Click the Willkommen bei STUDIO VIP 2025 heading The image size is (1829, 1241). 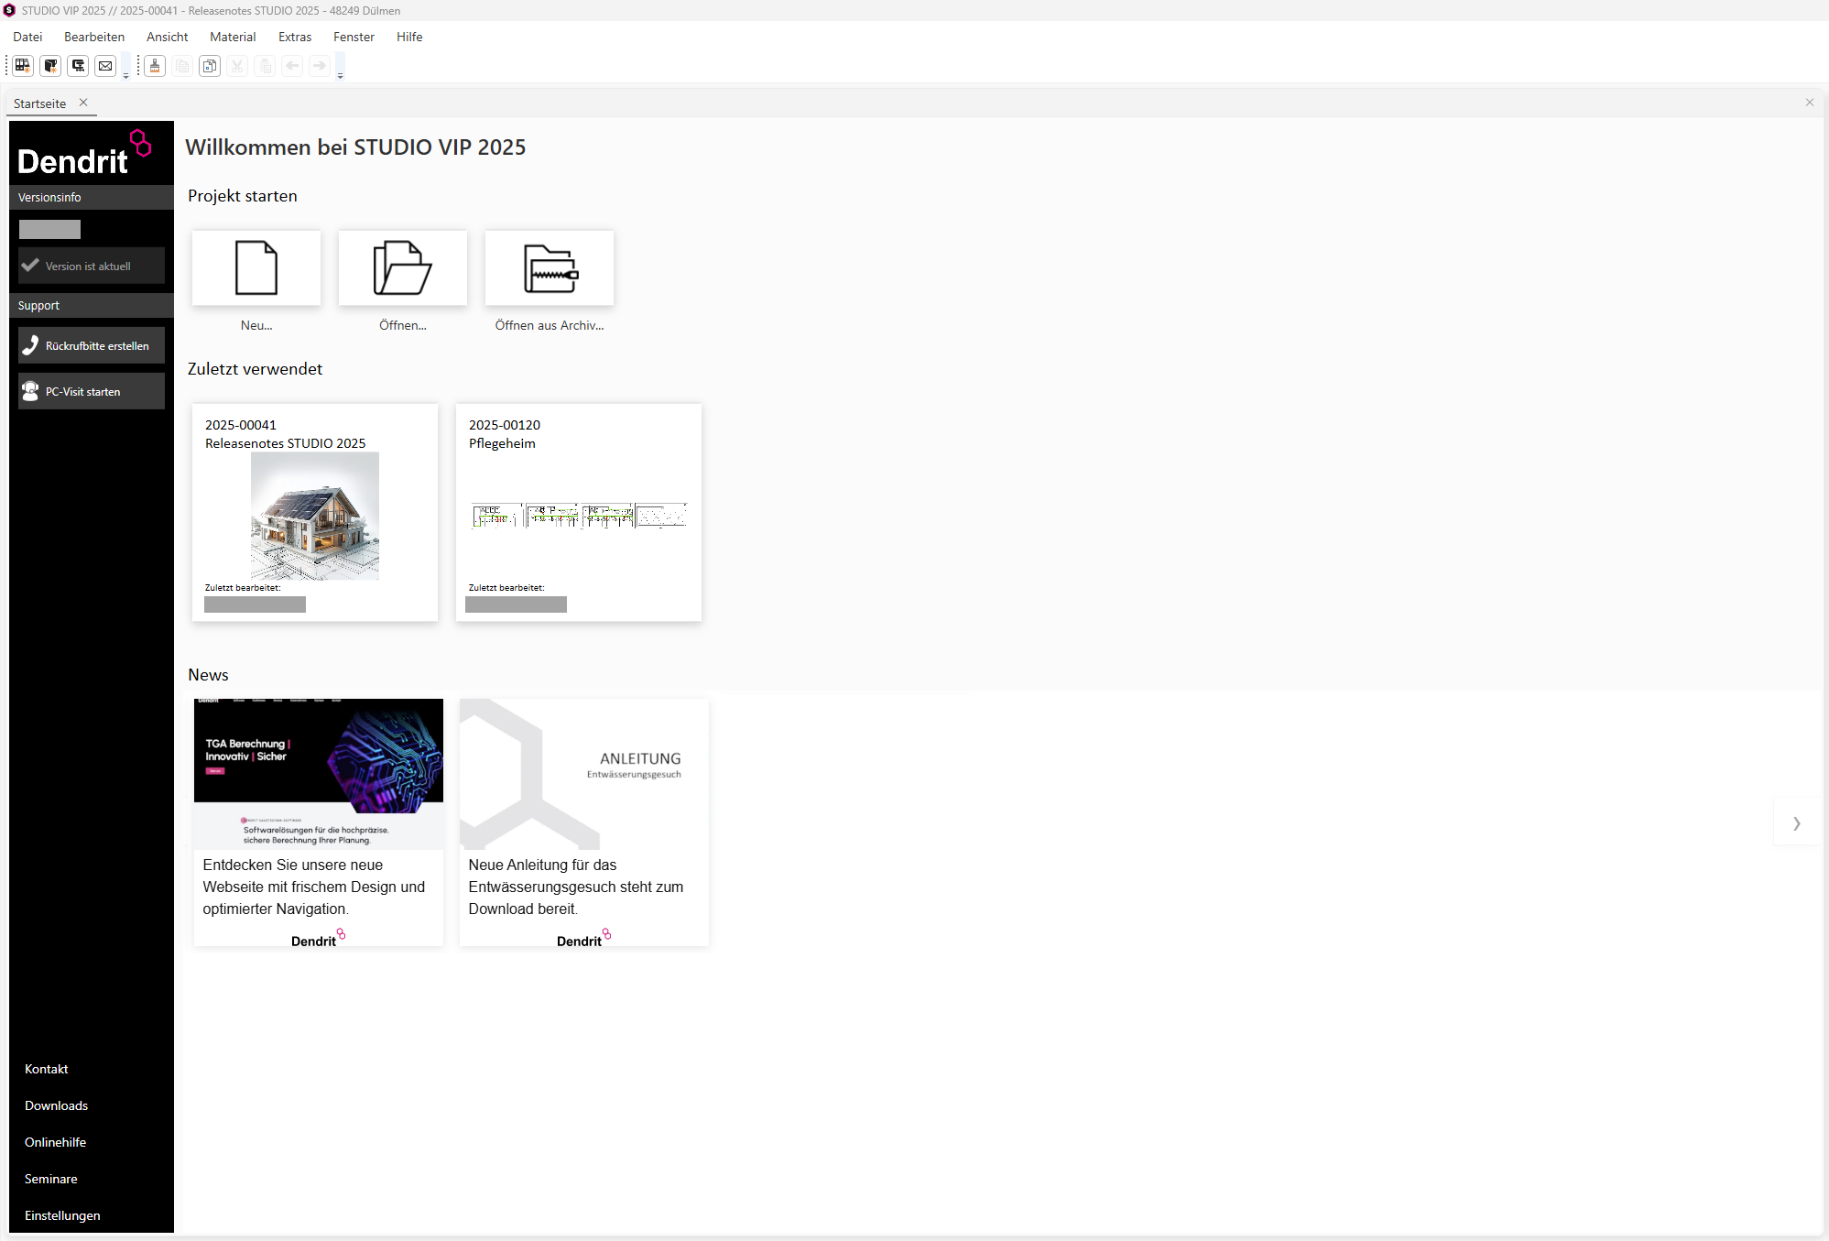(x=355, y=147)
